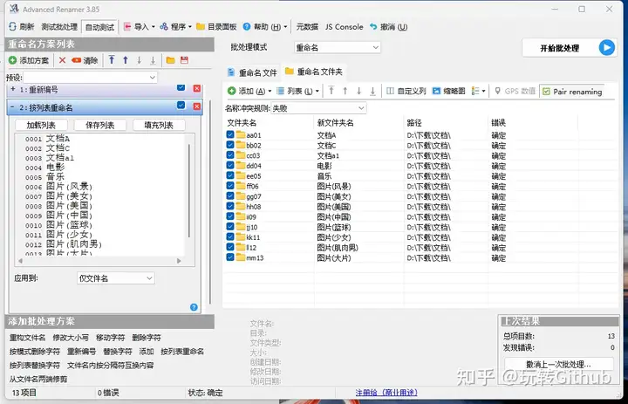
Task: Click the Refresh (刷新) toolbar icon
Action: coord(13,27)
